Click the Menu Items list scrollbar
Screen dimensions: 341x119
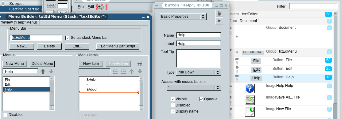141,93
